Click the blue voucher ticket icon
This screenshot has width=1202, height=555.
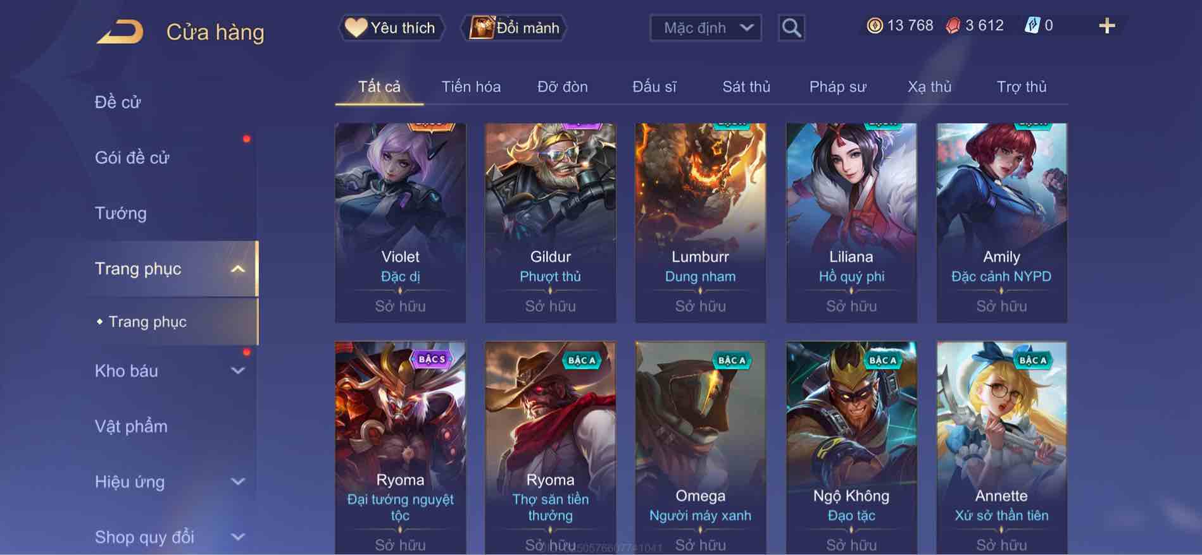1032,26
